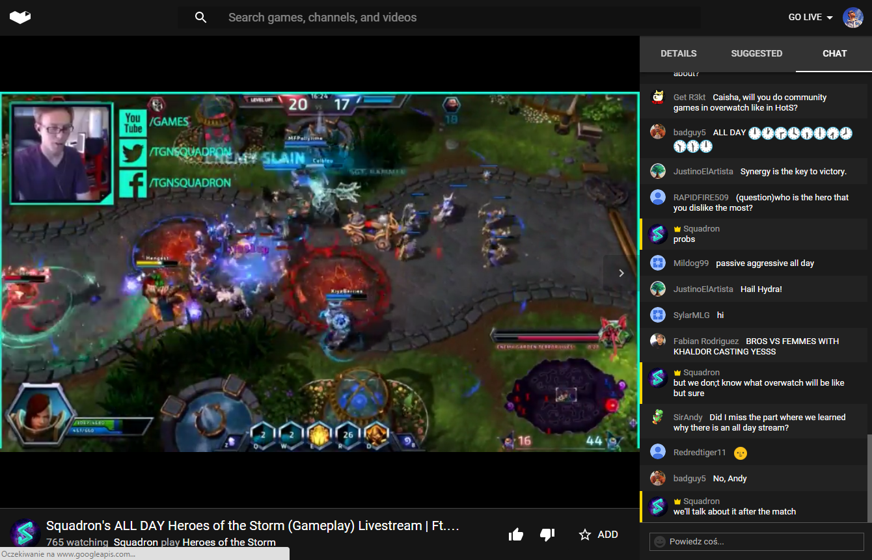Screen dimensions: 872x560
Task: Click username SylarMLG in chat
Action: pos(692,315)
